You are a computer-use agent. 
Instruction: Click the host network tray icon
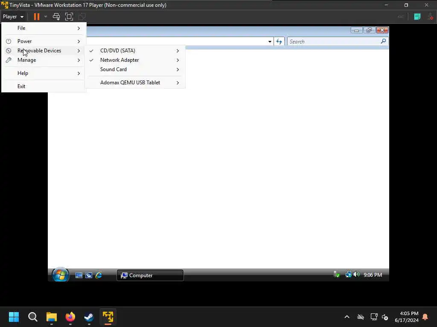coord(374,317)
